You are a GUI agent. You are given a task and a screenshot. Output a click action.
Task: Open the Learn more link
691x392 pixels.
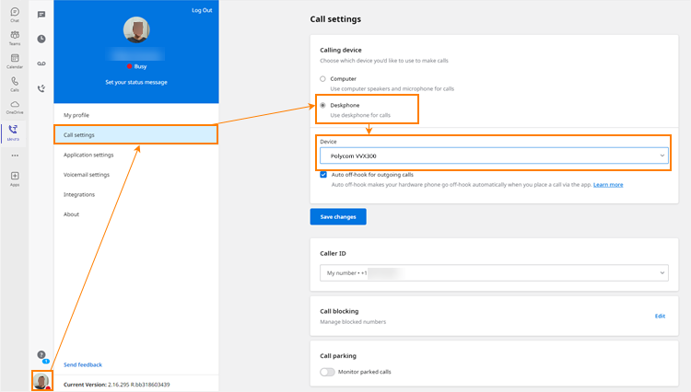[608, 185]
